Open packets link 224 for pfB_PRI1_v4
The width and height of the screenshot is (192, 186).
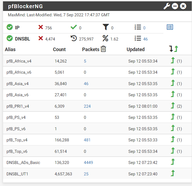87,106
